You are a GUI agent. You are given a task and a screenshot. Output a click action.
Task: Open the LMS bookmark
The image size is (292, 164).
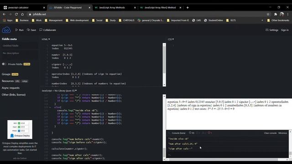(197, 20)
